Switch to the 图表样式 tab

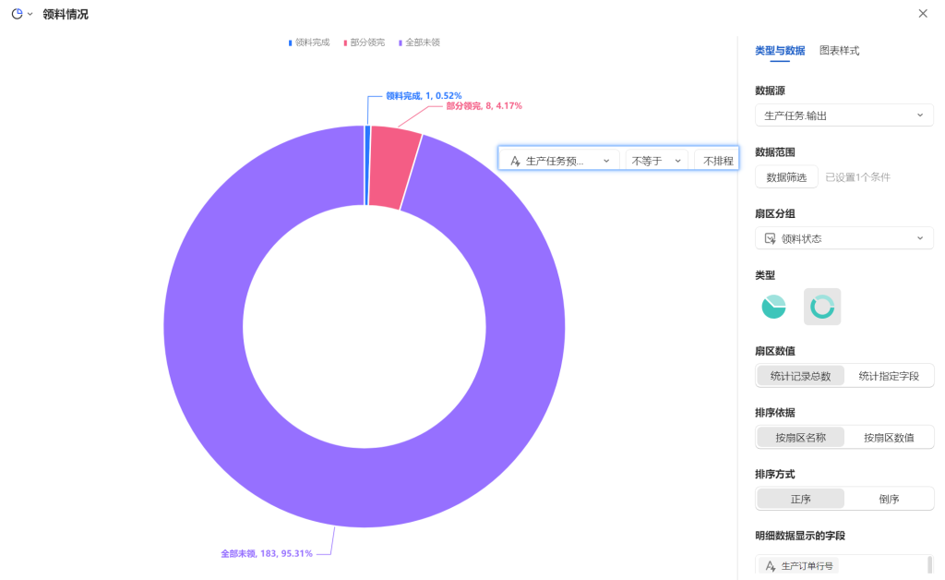click(839, 51)
